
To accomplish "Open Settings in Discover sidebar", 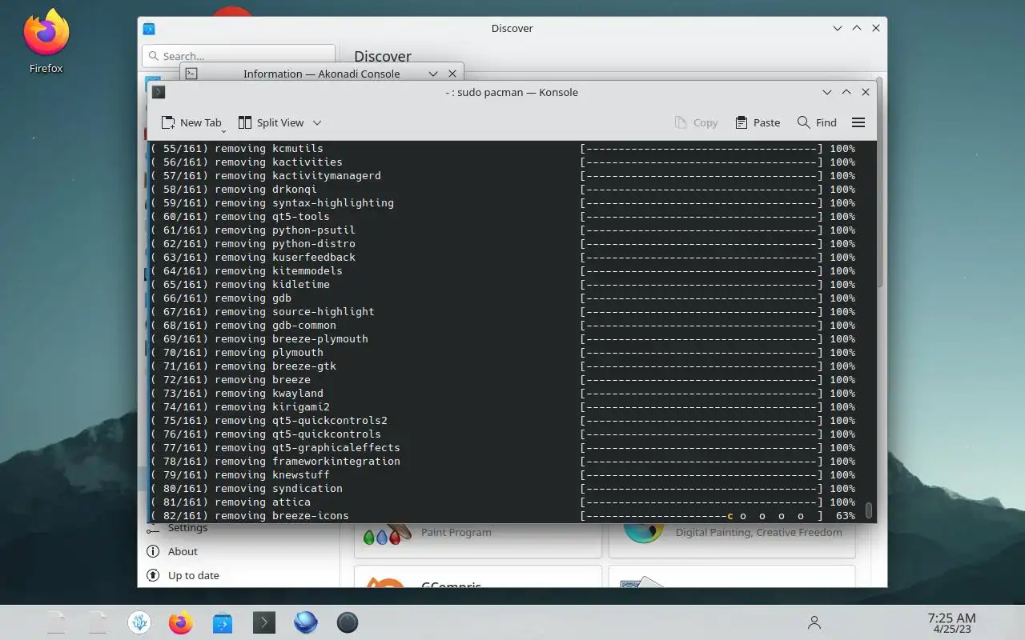I will click(175, 528).
